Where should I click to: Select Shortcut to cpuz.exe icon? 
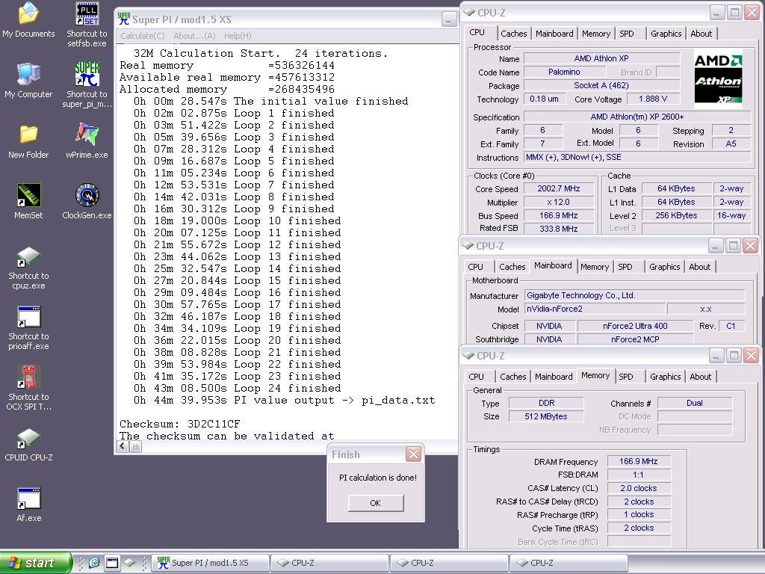tap(28, 268)
